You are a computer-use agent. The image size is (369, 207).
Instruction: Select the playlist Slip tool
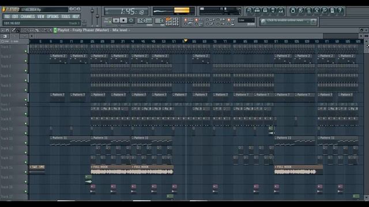tap(32, 30)
